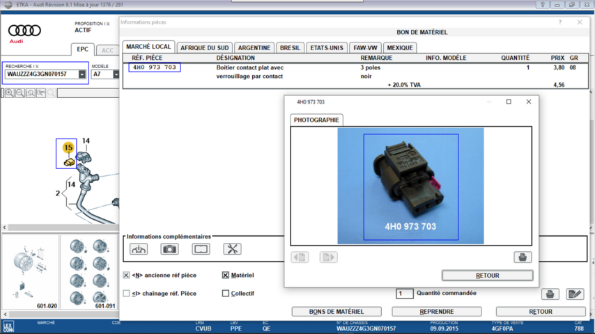
Task: Open thumbnail illustration 601-020
Action: pos(31,272)
